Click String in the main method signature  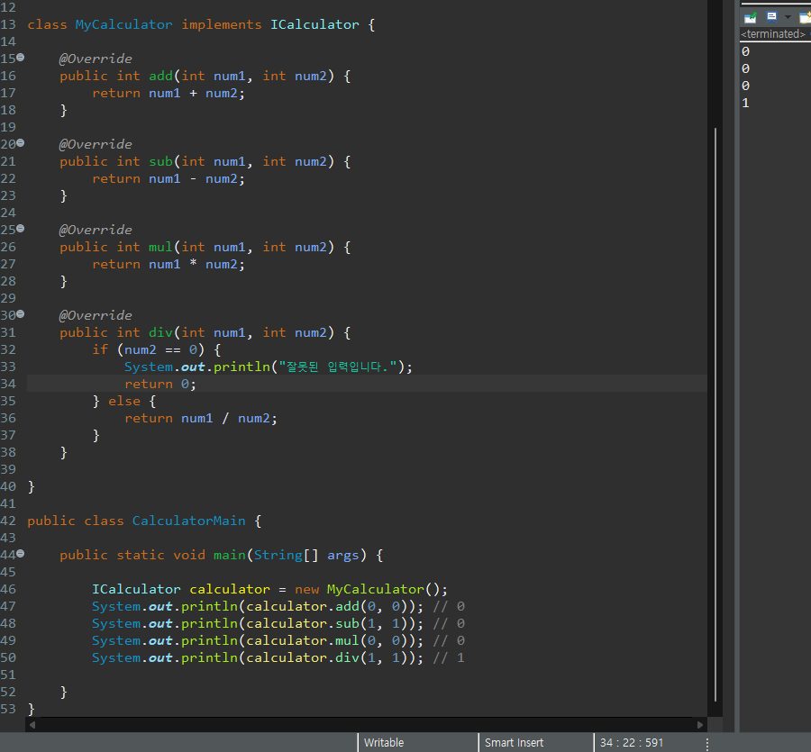pyautogui.click(x=278, y=555)
